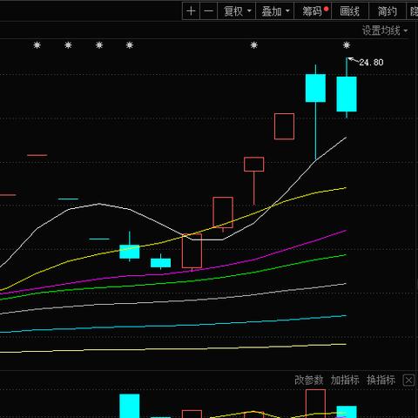
Task: Click 加指标 to add an indicator
Action: [x=345, y=380]
